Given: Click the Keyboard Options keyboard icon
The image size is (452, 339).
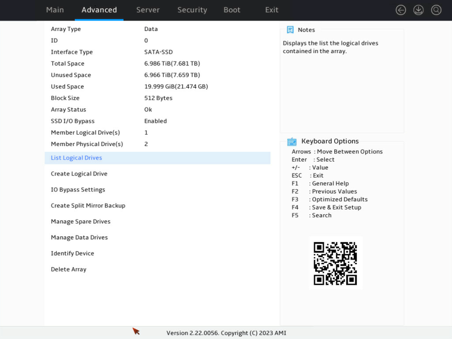Looking at the screenshot, I should pos(292,141).
